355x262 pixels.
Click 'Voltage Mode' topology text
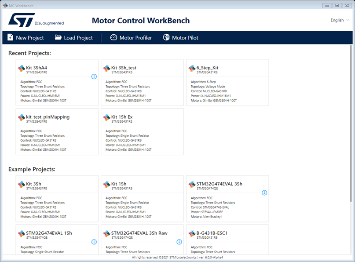click(215, 87)
